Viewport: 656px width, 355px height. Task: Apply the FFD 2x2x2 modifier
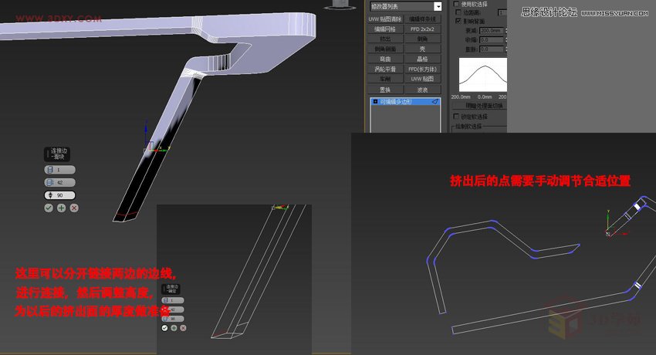(423, 29)
